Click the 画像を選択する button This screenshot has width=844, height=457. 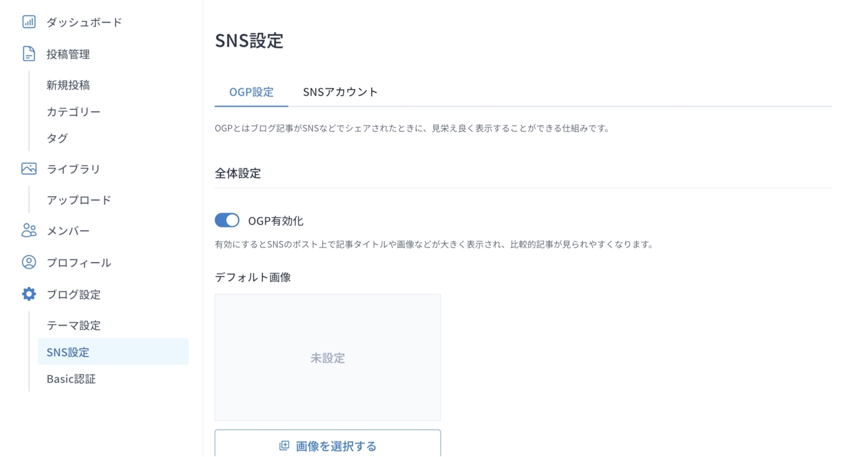click(328, 443)
